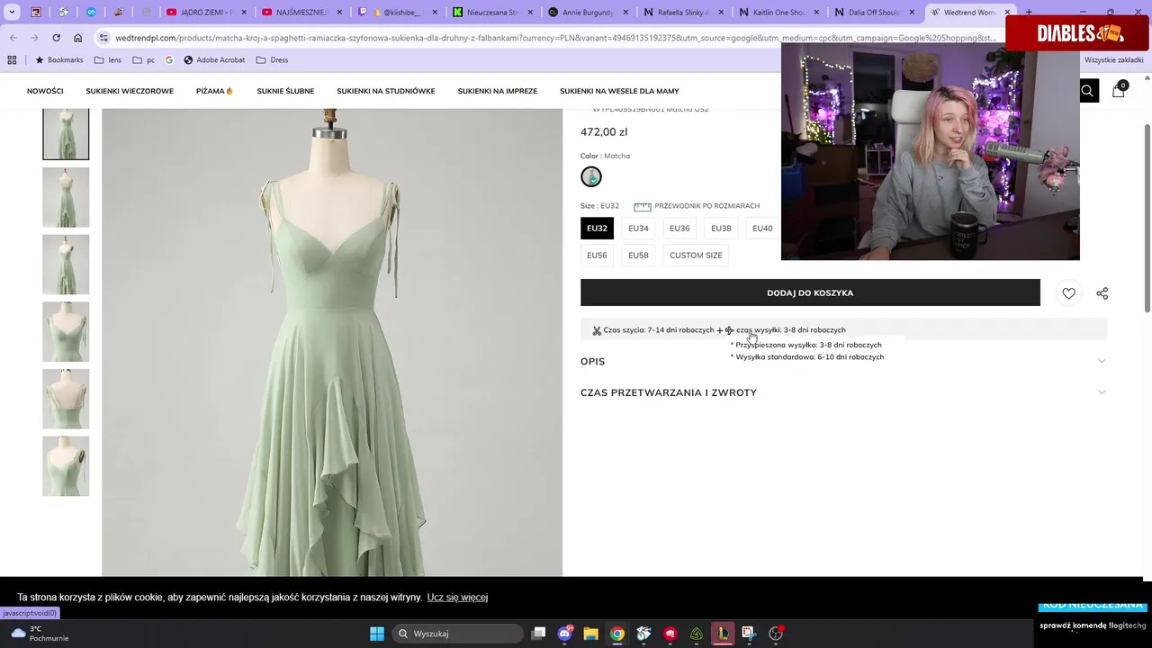The image size is (1152, 648).
Task: Switch to Rafaella Slinky tab
Action: (681, 13)
